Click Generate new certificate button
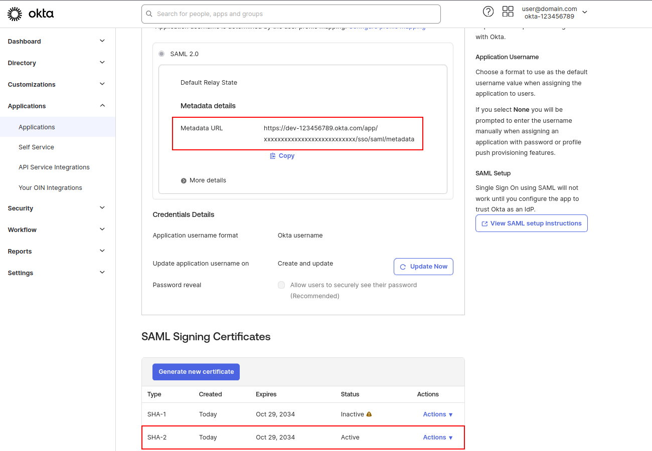Image resolution: width=652 pixels, height=451 pixels. coord(196,372)
